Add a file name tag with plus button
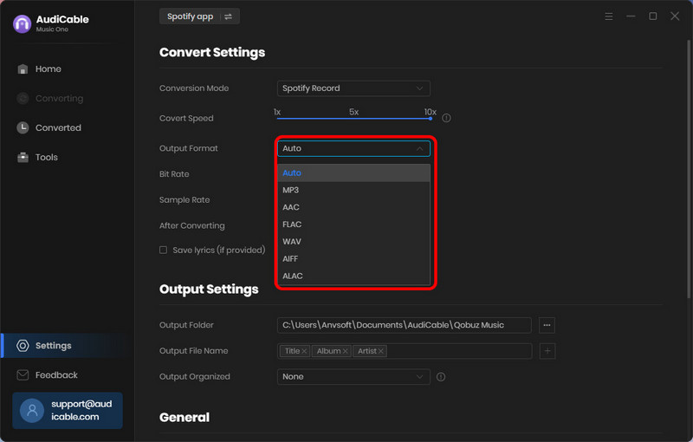 pyautogui.click(x=547, y=351)
